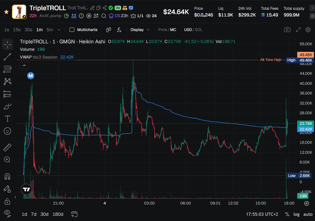
Task: Edit token name with pencil icon
Action: tap(92, 8)
